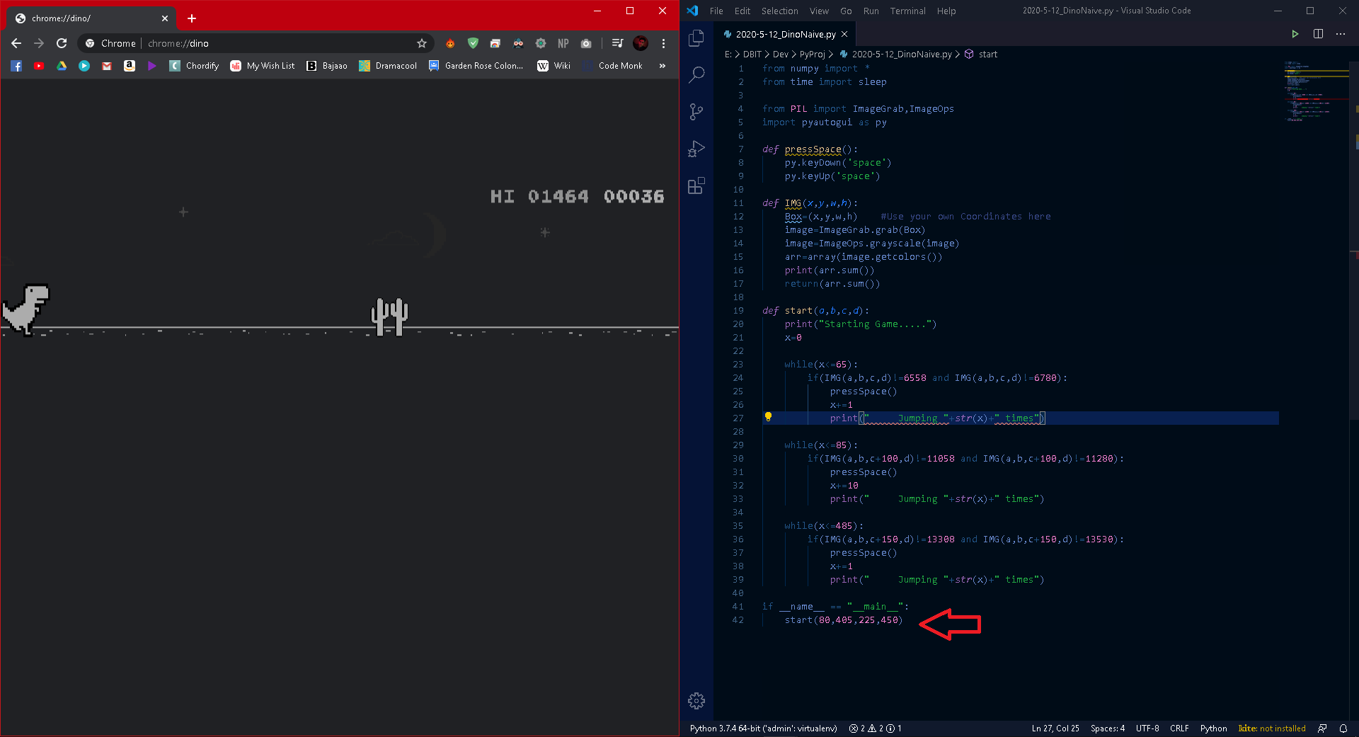
Task: Show more bookmarks with the chevron
Action: point(663,66)
